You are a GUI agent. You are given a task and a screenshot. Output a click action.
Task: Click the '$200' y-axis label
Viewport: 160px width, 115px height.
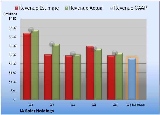[12, 64]
